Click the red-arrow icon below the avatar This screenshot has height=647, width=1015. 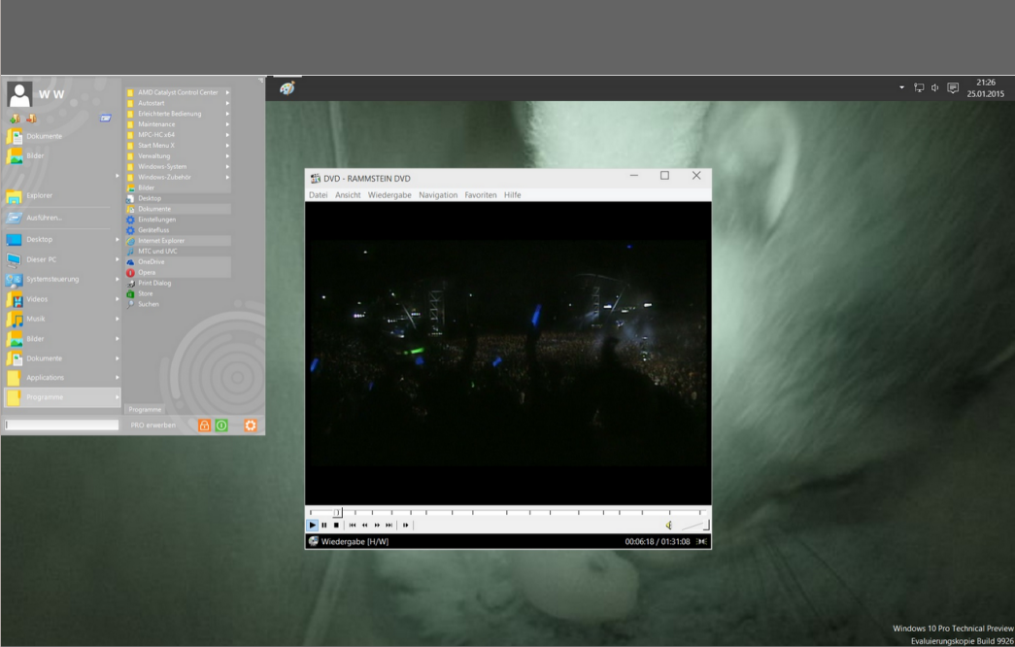pos(31,119)
